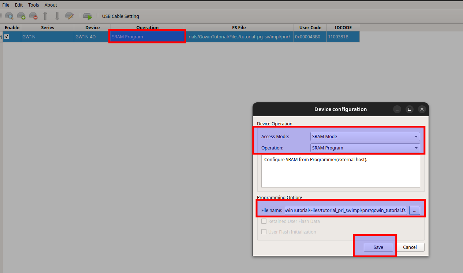The image size is (463, 273).
Task: Open the Operation dropdown in dialog
Action: [x=365, y=148]
